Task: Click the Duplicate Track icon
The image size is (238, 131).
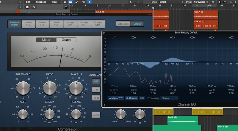Action: [x=27, y=7]
